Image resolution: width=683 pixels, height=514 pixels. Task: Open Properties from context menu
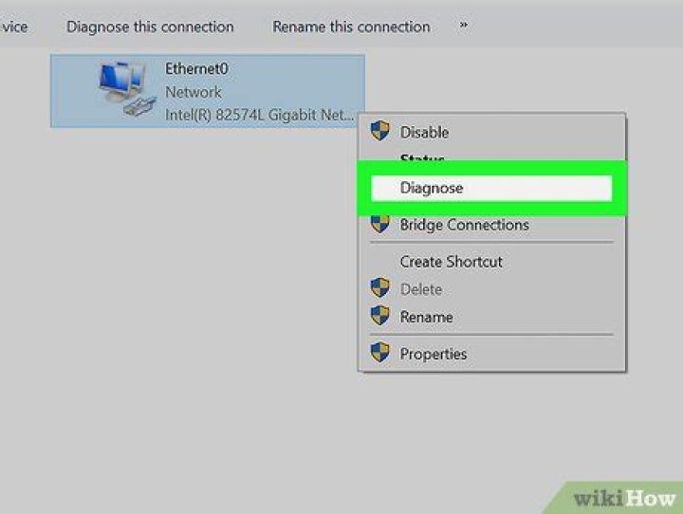(x=491, y=354)
